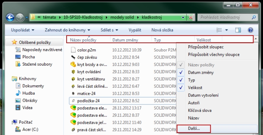Click the color.p2m file icon
Screen dimensions: 263x135
click(73, 50)
